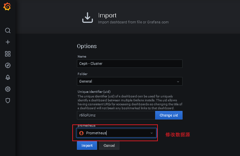
Task: Click the Unique identifier (uid) label
Action: [x=94, y=91]
